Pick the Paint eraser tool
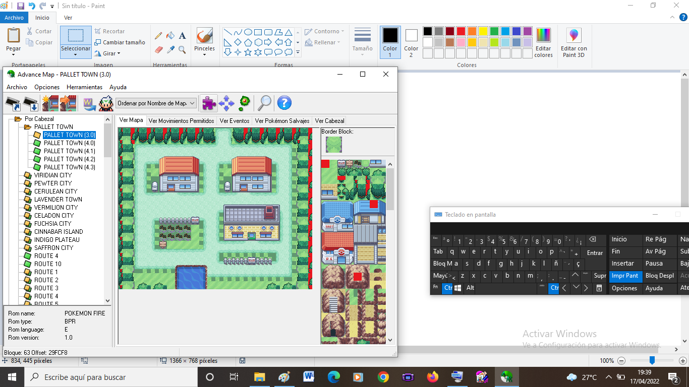 coord(158,50)
